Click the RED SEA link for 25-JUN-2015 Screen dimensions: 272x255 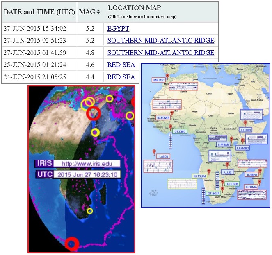(121, 65)
